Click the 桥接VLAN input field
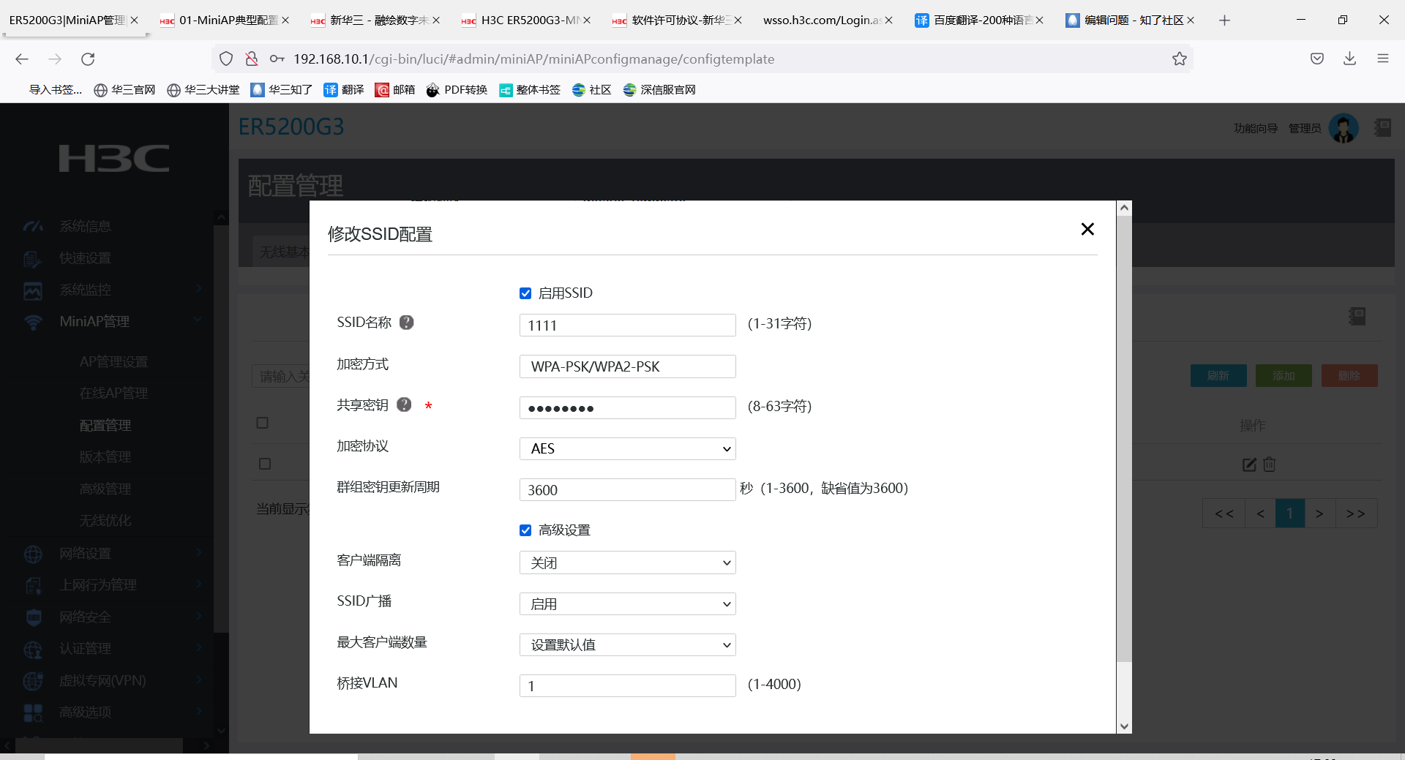This screenshot has width=1405, height=760. tap(627, 685)
